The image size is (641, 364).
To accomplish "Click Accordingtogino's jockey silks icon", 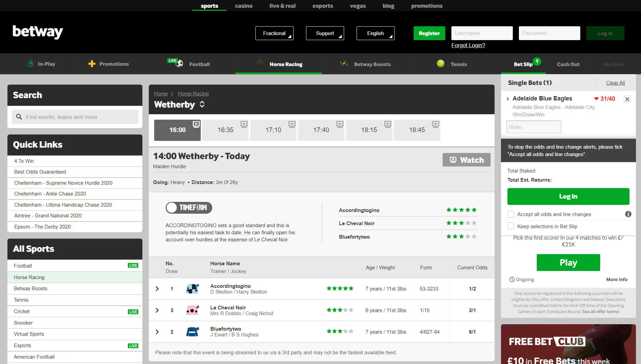I will click(x=192, y=289).
